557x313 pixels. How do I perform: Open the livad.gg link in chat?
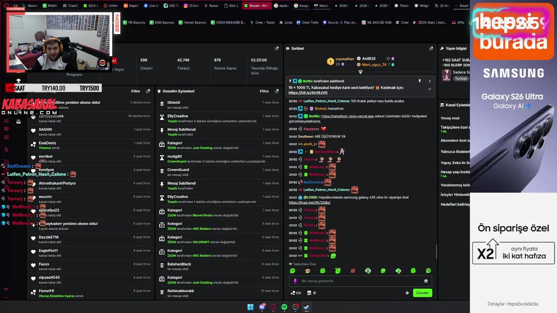coord(309,202)
